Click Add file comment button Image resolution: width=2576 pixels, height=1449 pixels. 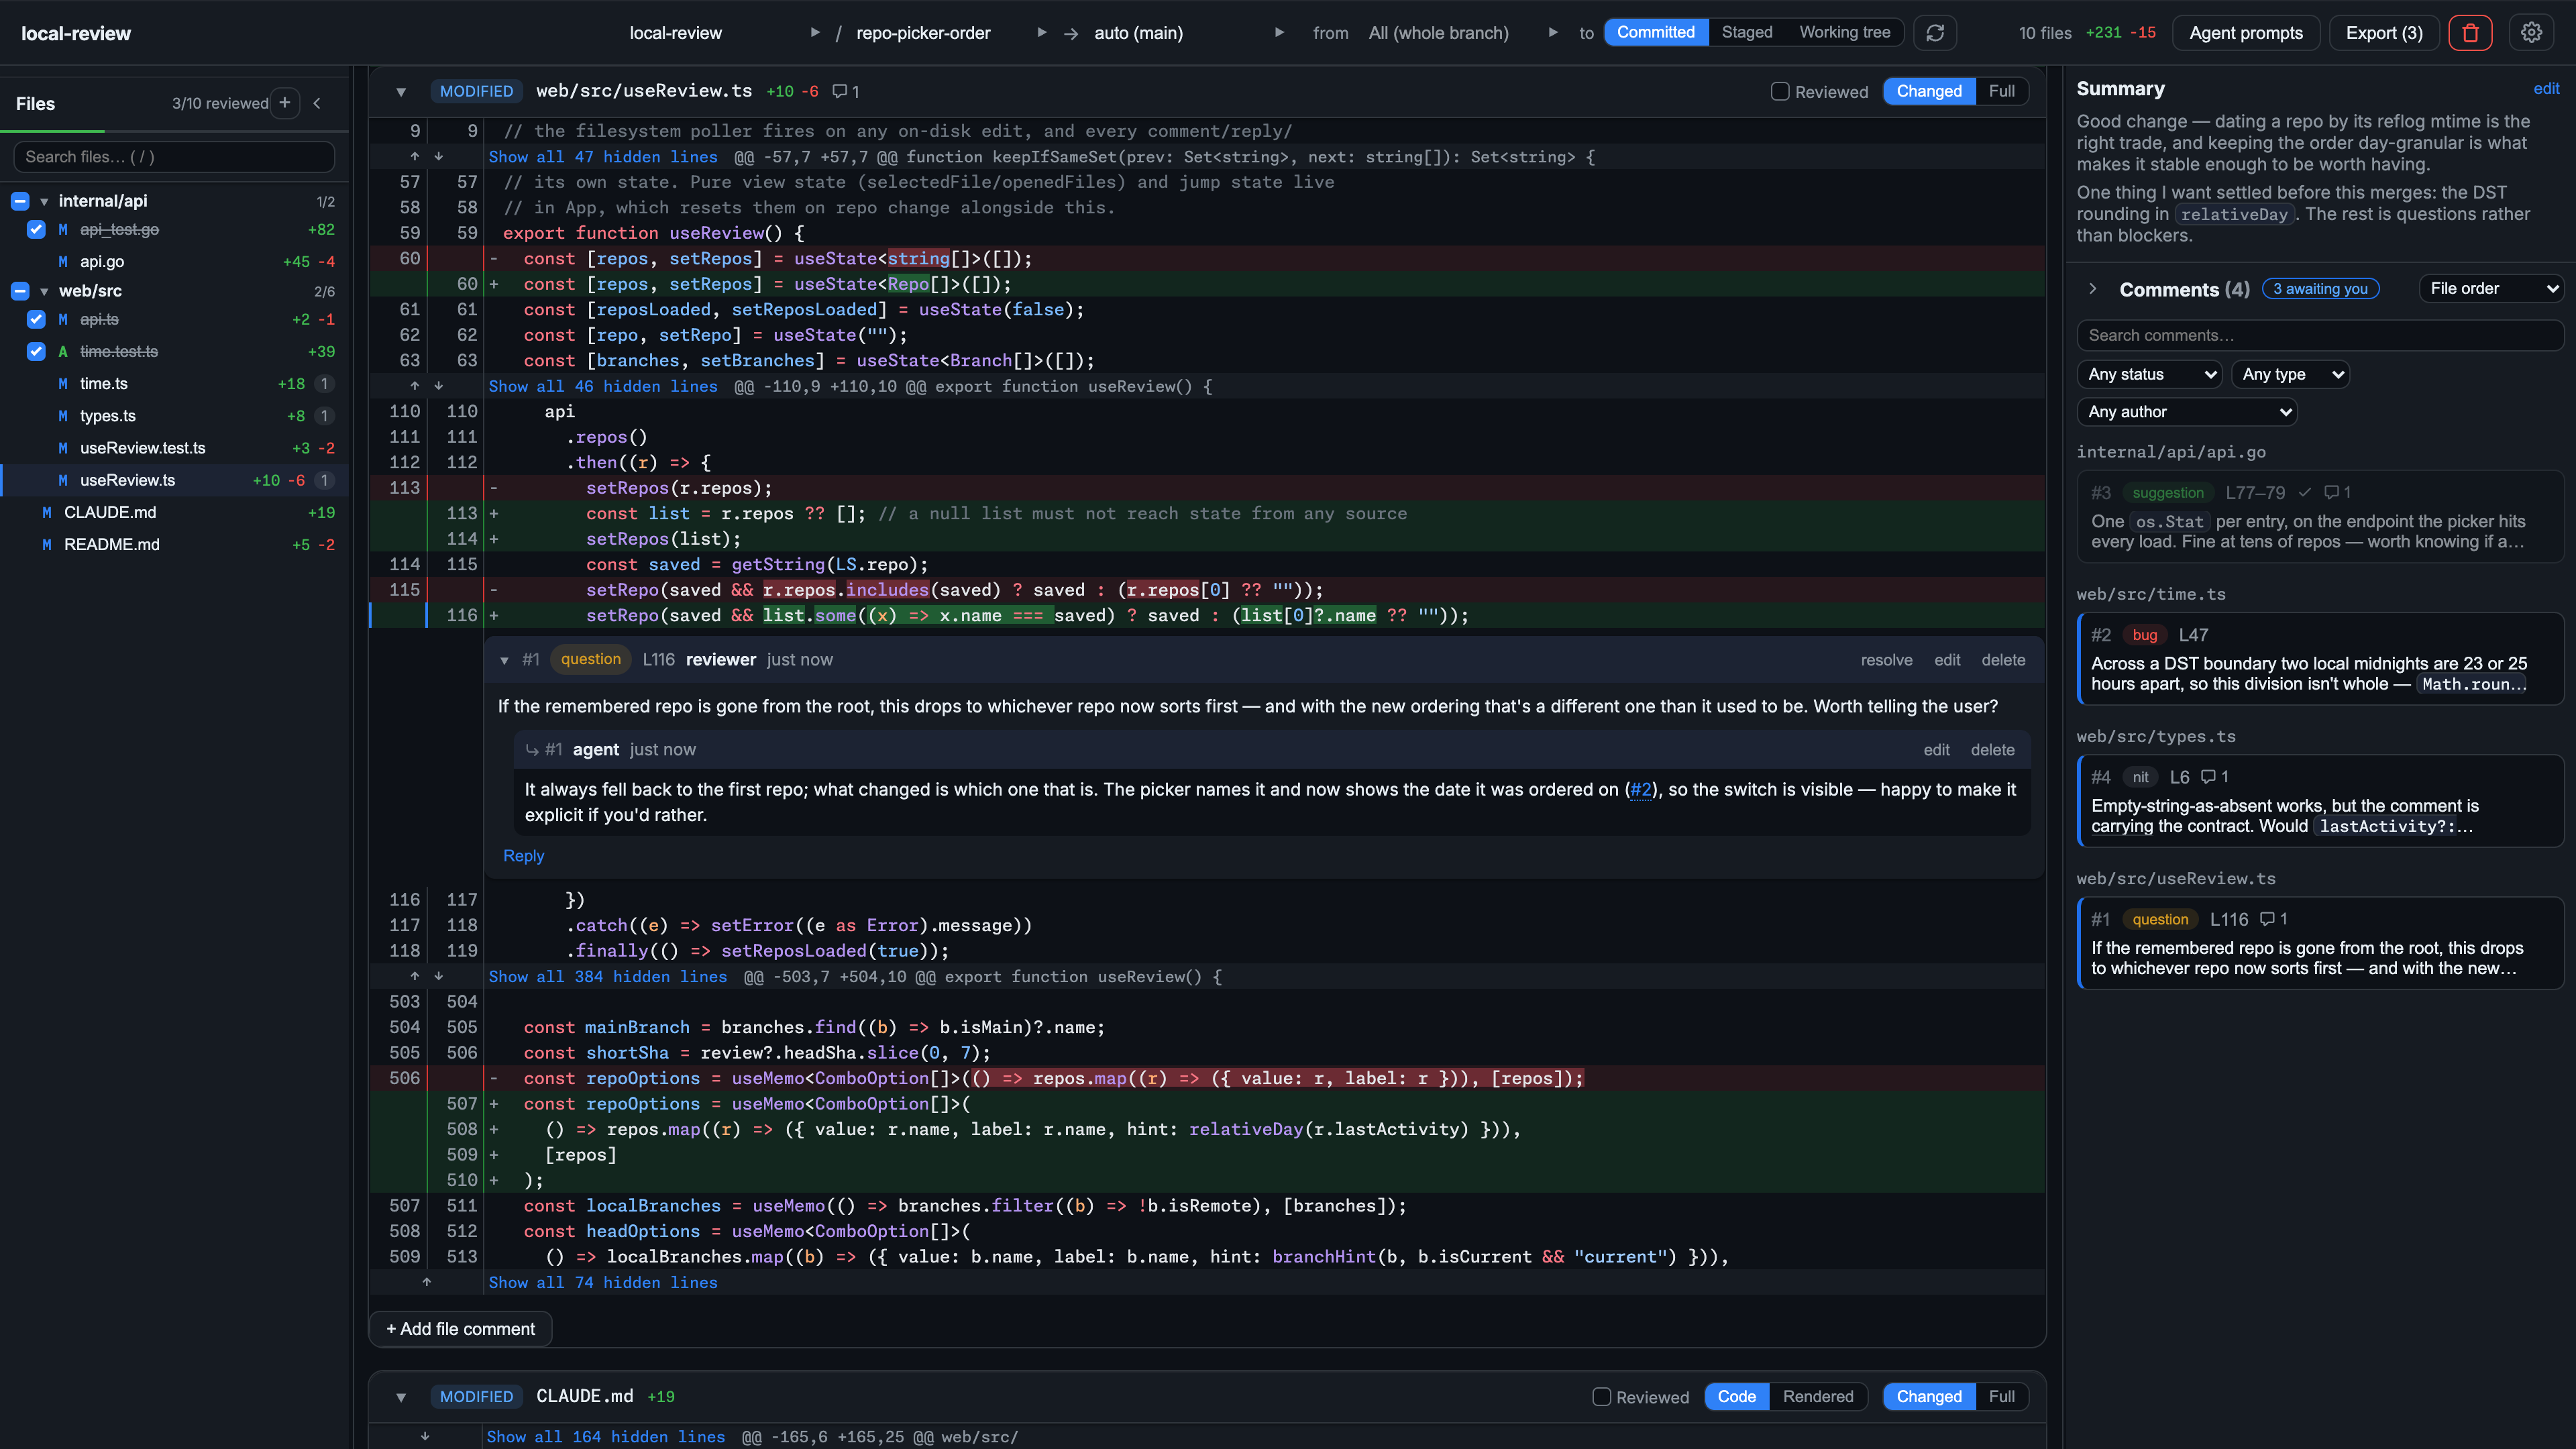tap(460, 1329)
